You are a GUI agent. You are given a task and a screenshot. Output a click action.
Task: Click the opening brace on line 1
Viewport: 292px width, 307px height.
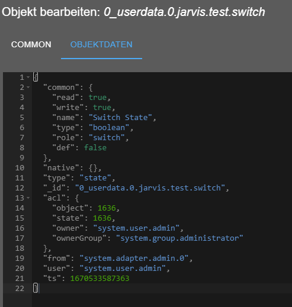(x=36, y=77)
